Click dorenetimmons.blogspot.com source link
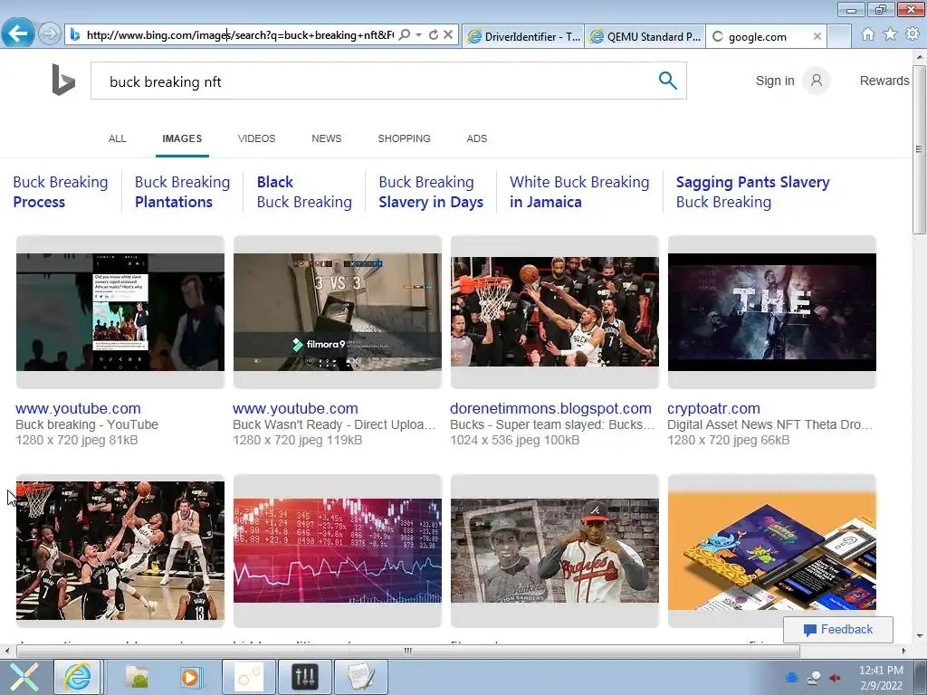 click(550, 408)
